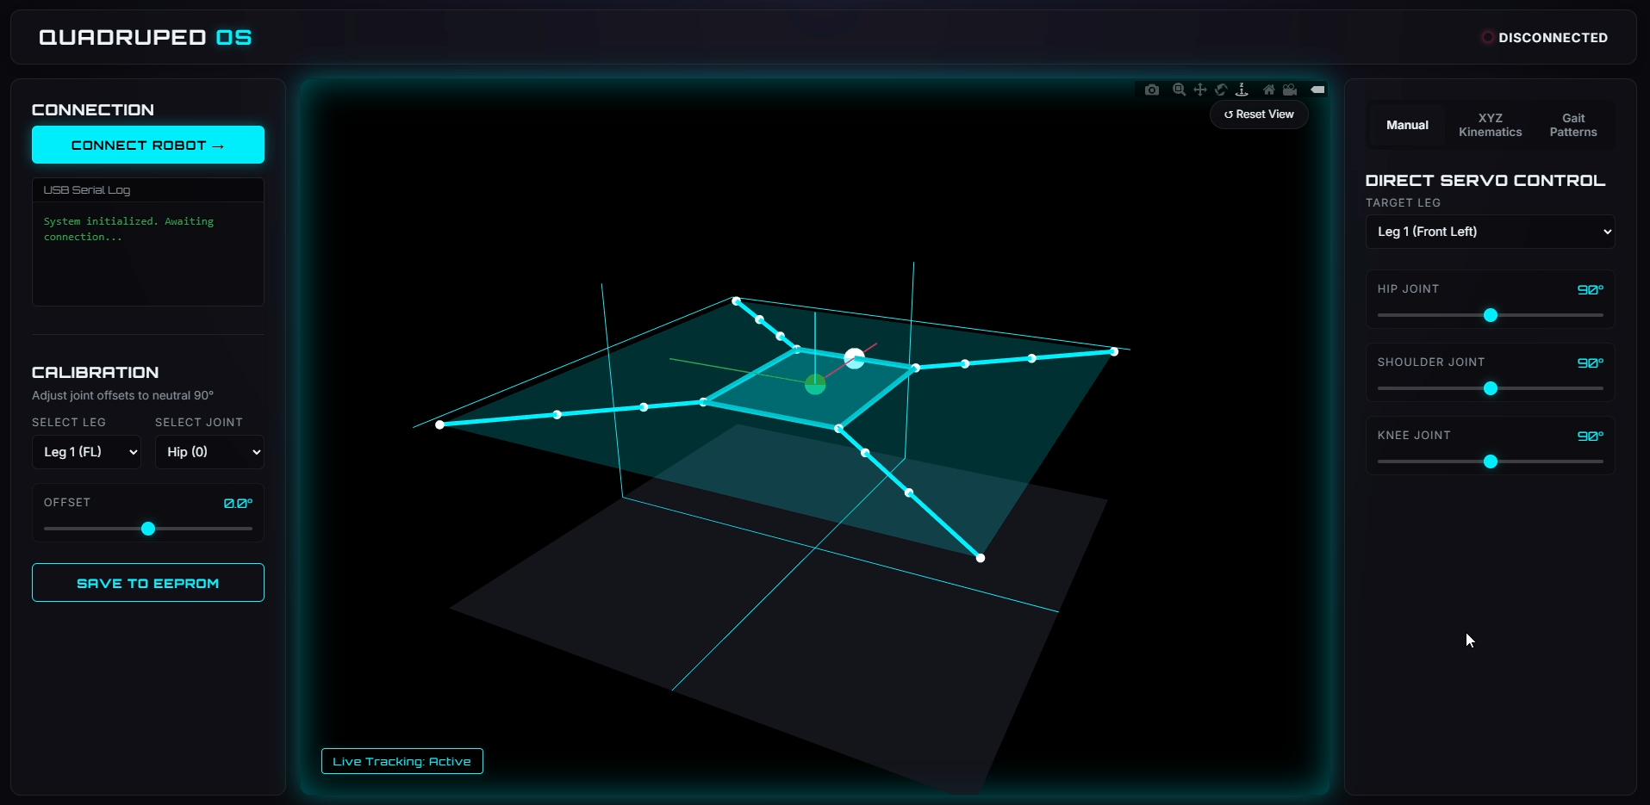Click the CONNECTION heading
1650x805 pixels.
click(x=93, y=109)
